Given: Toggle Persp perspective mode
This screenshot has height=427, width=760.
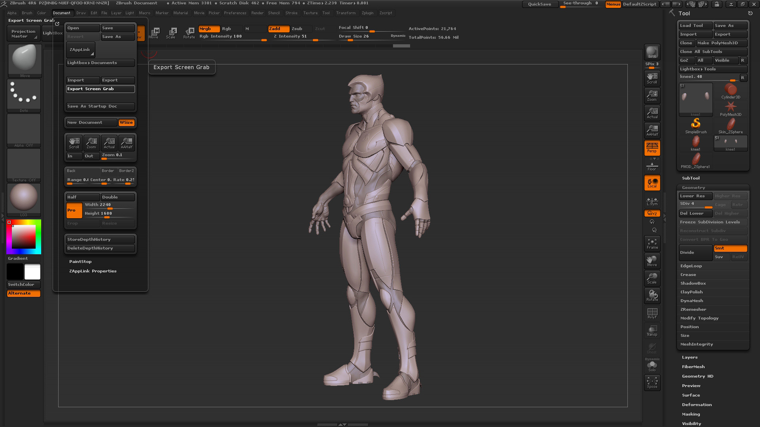Looking at the screenshot, I should coord(652,147).
